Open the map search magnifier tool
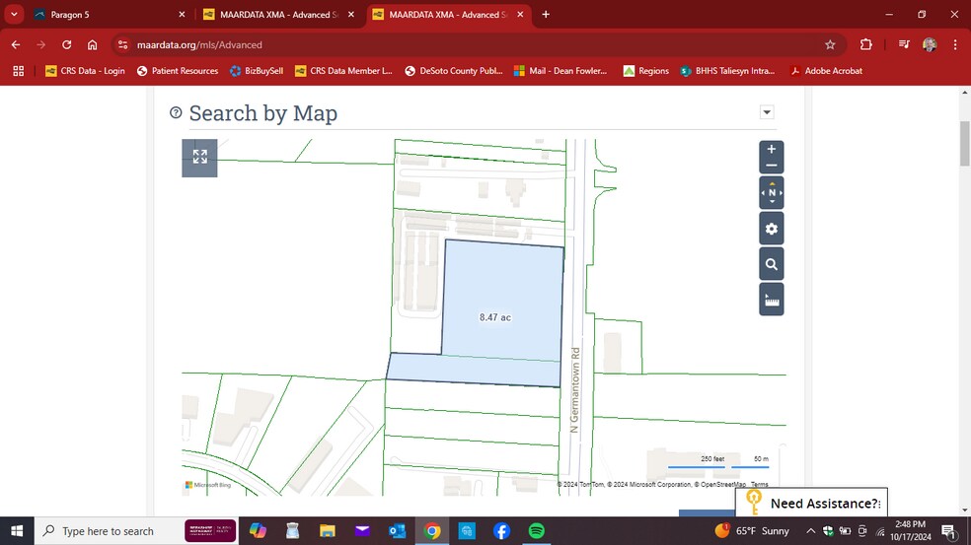The width and height of the screenshot is (971, 545). [x=771, y=264]
